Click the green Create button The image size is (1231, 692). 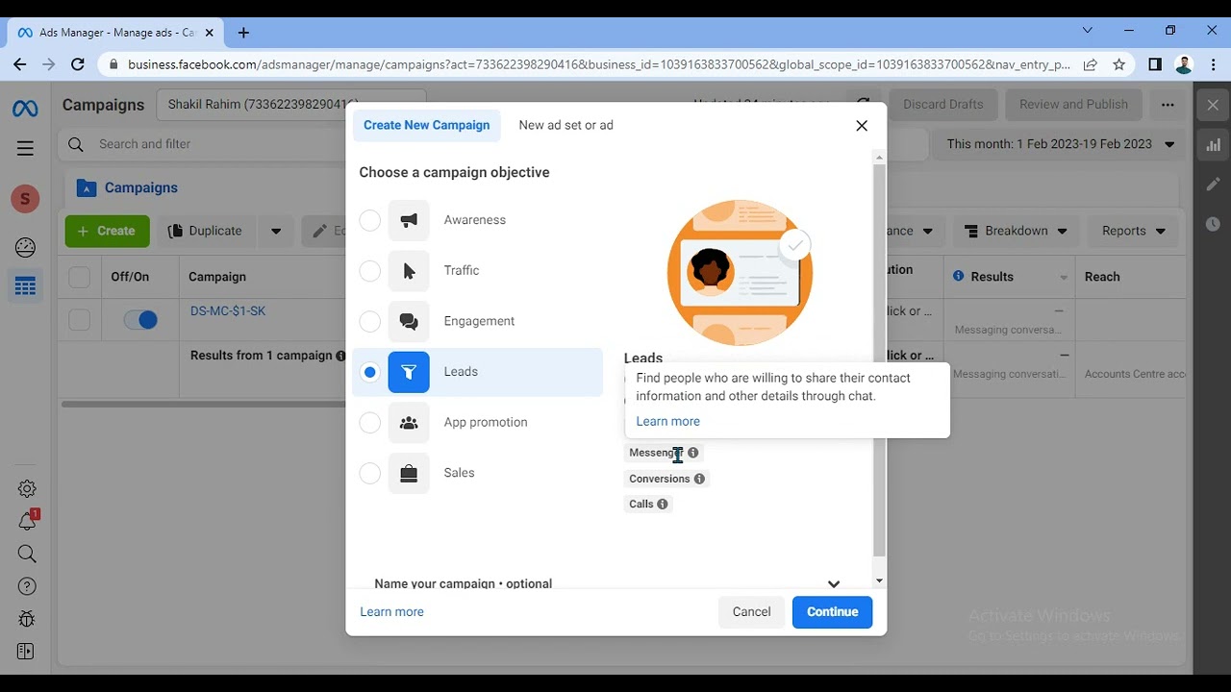click(107, 231)
